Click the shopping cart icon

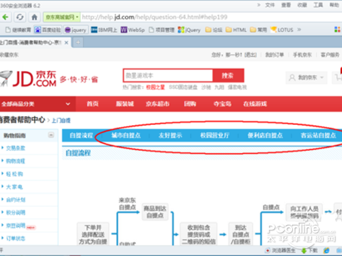339,77
